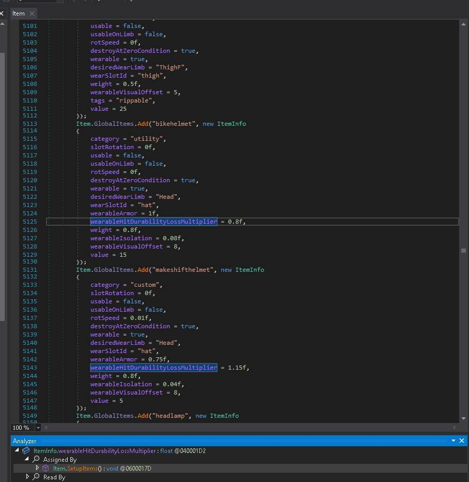Click the "thigh" wearSlotId value
This screenshot has width=469, height=482.
(x=150, y=76)
